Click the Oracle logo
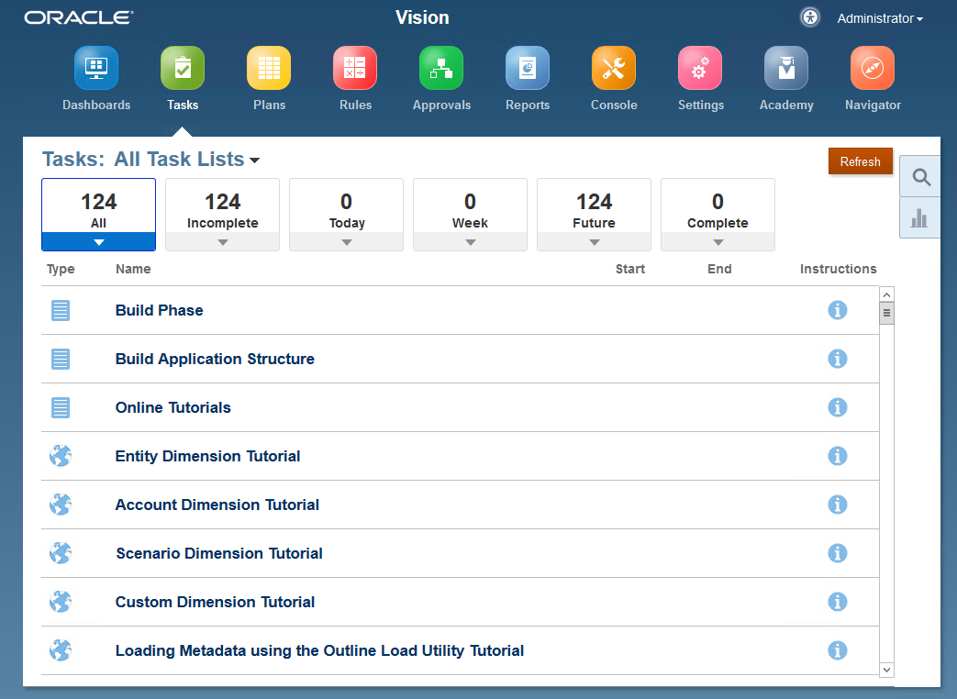This screenshot has width=957, height=699. [x=79, y=17]
